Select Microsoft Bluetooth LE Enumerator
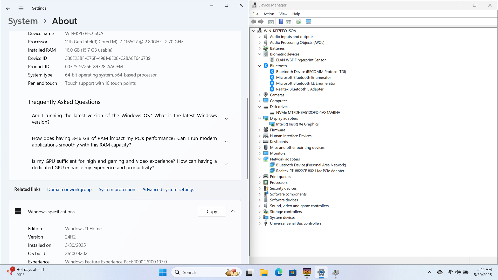The height and width of the screenshot is (280, 498). click(306, 83)
